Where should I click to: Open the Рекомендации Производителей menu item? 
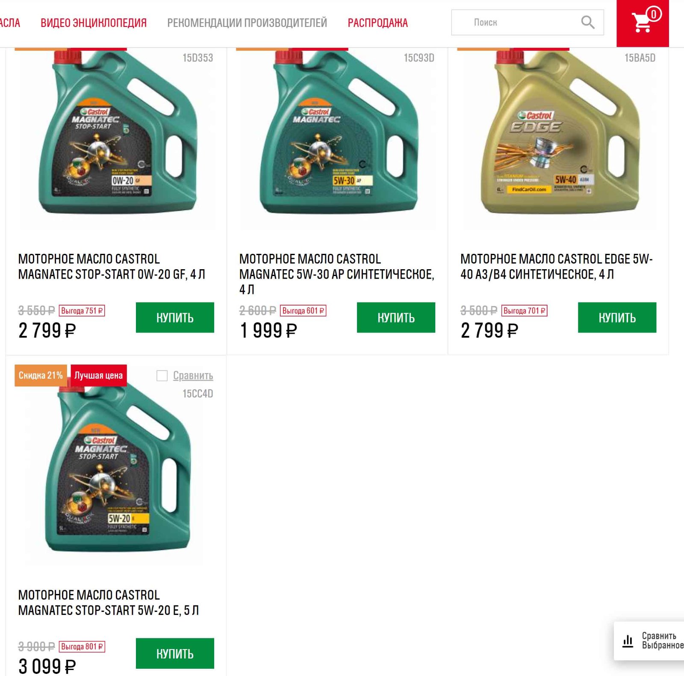point(247,23)
